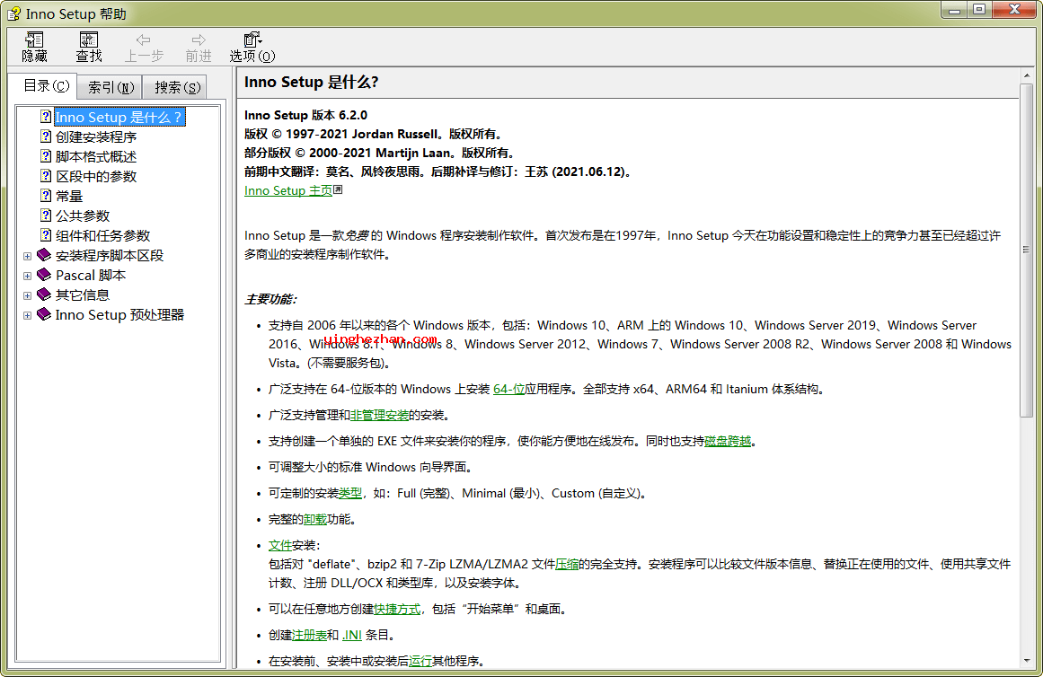Screen dimensions: 1043x677
Task: Click the 隐藏 (Hide) toolbar icon
Action: (34, 40)
